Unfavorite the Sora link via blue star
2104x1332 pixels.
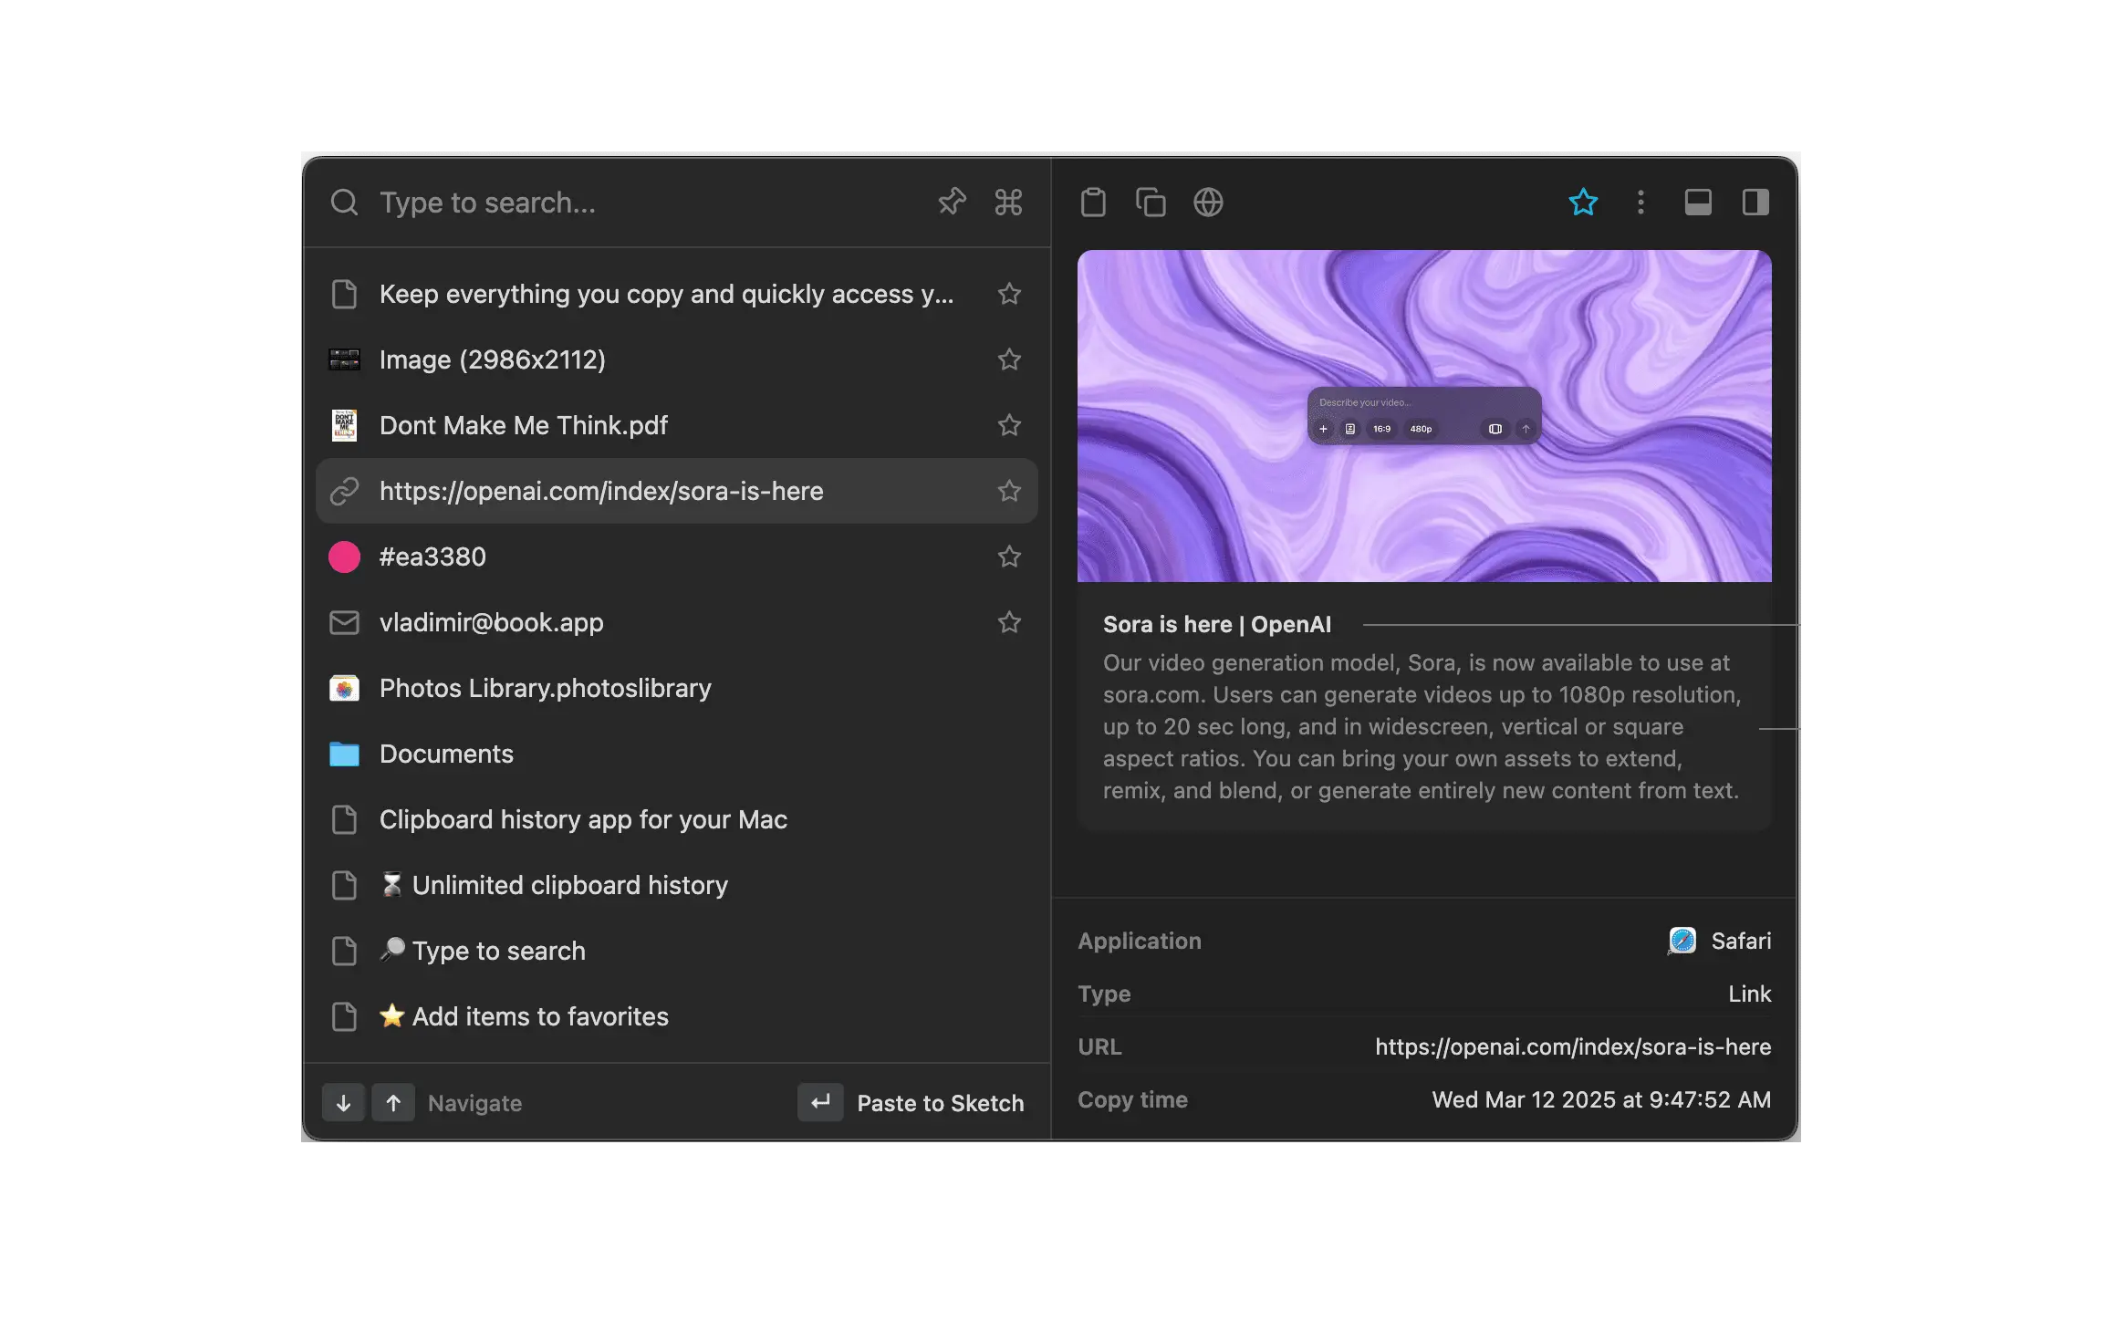click(x=1584, y=202)
